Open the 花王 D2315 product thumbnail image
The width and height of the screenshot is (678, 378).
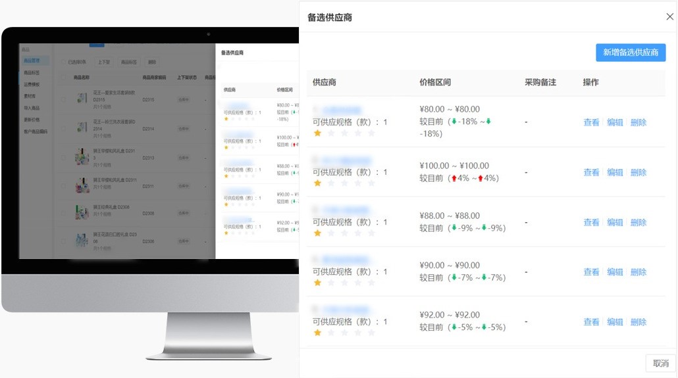pos(82,99)
